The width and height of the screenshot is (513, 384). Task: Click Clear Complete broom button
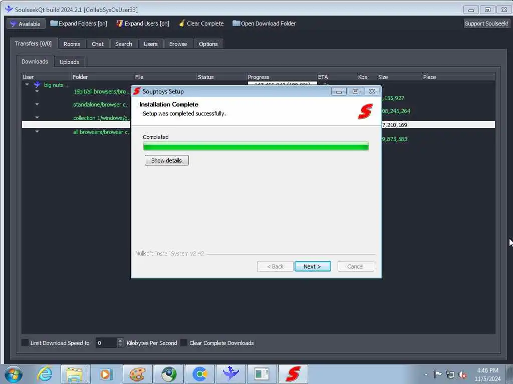pyautogui.click(x=201, y=23)
